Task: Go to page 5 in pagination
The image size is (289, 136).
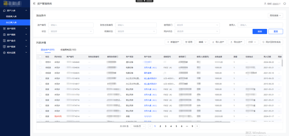Action: pos(176,126)
